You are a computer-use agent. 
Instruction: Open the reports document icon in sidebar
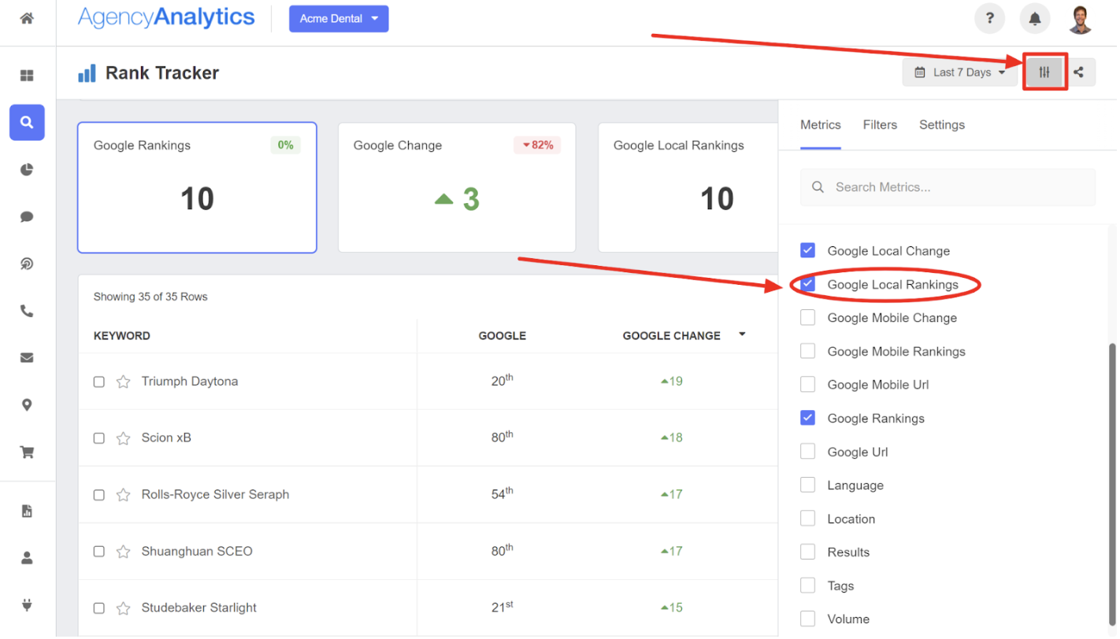pyautogui.click(x=27, y=511)
